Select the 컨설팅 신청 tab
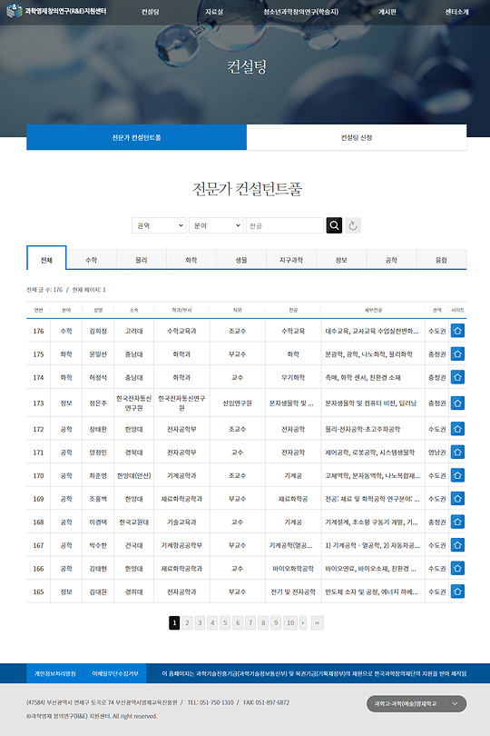 coord(357,137)
